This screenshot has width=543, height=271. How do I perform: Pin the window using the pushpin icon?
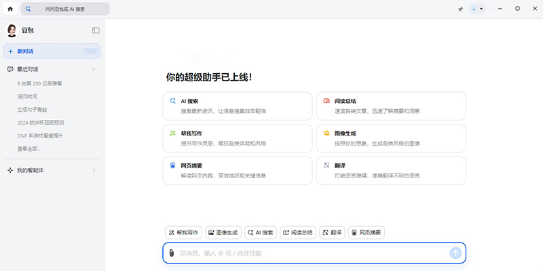tap(460, 9)
